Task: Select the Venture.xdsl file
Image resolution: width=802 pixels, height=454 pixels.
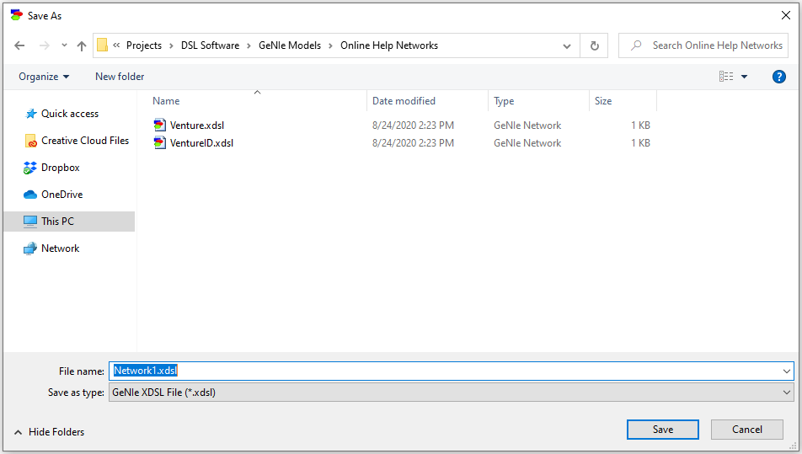Action: [x=197, y=126]
